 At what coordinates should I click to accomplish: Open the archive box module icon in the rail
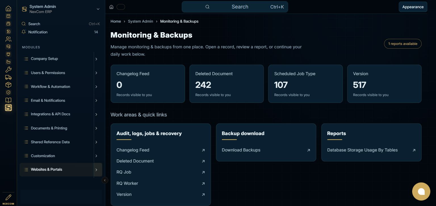pyautogui.click(x=9, y=16)
